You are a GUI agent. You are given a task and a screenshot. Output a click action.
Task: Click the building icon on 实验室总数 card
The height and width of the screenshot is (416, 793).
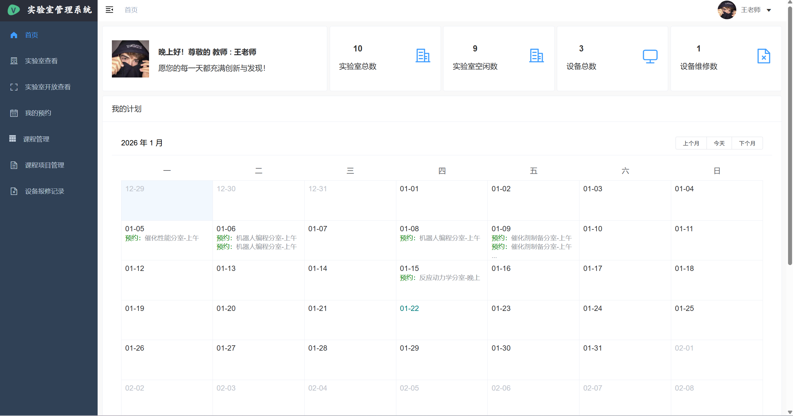pyautogui.click(x=423, y=56)
